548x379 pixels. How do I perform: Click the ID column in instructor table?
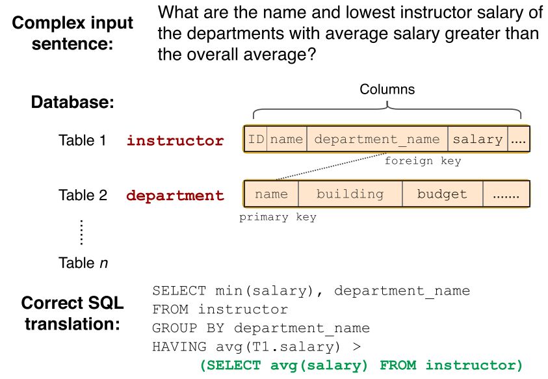click(256, 139)
